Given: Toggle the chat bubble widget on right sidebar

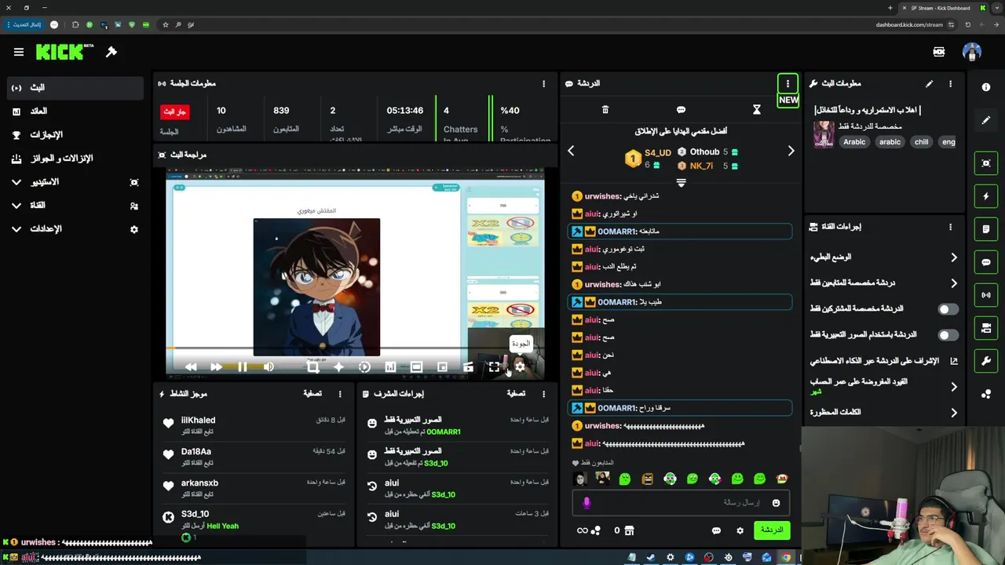Looking at the screenshot, I should click(x=986, y=262).
